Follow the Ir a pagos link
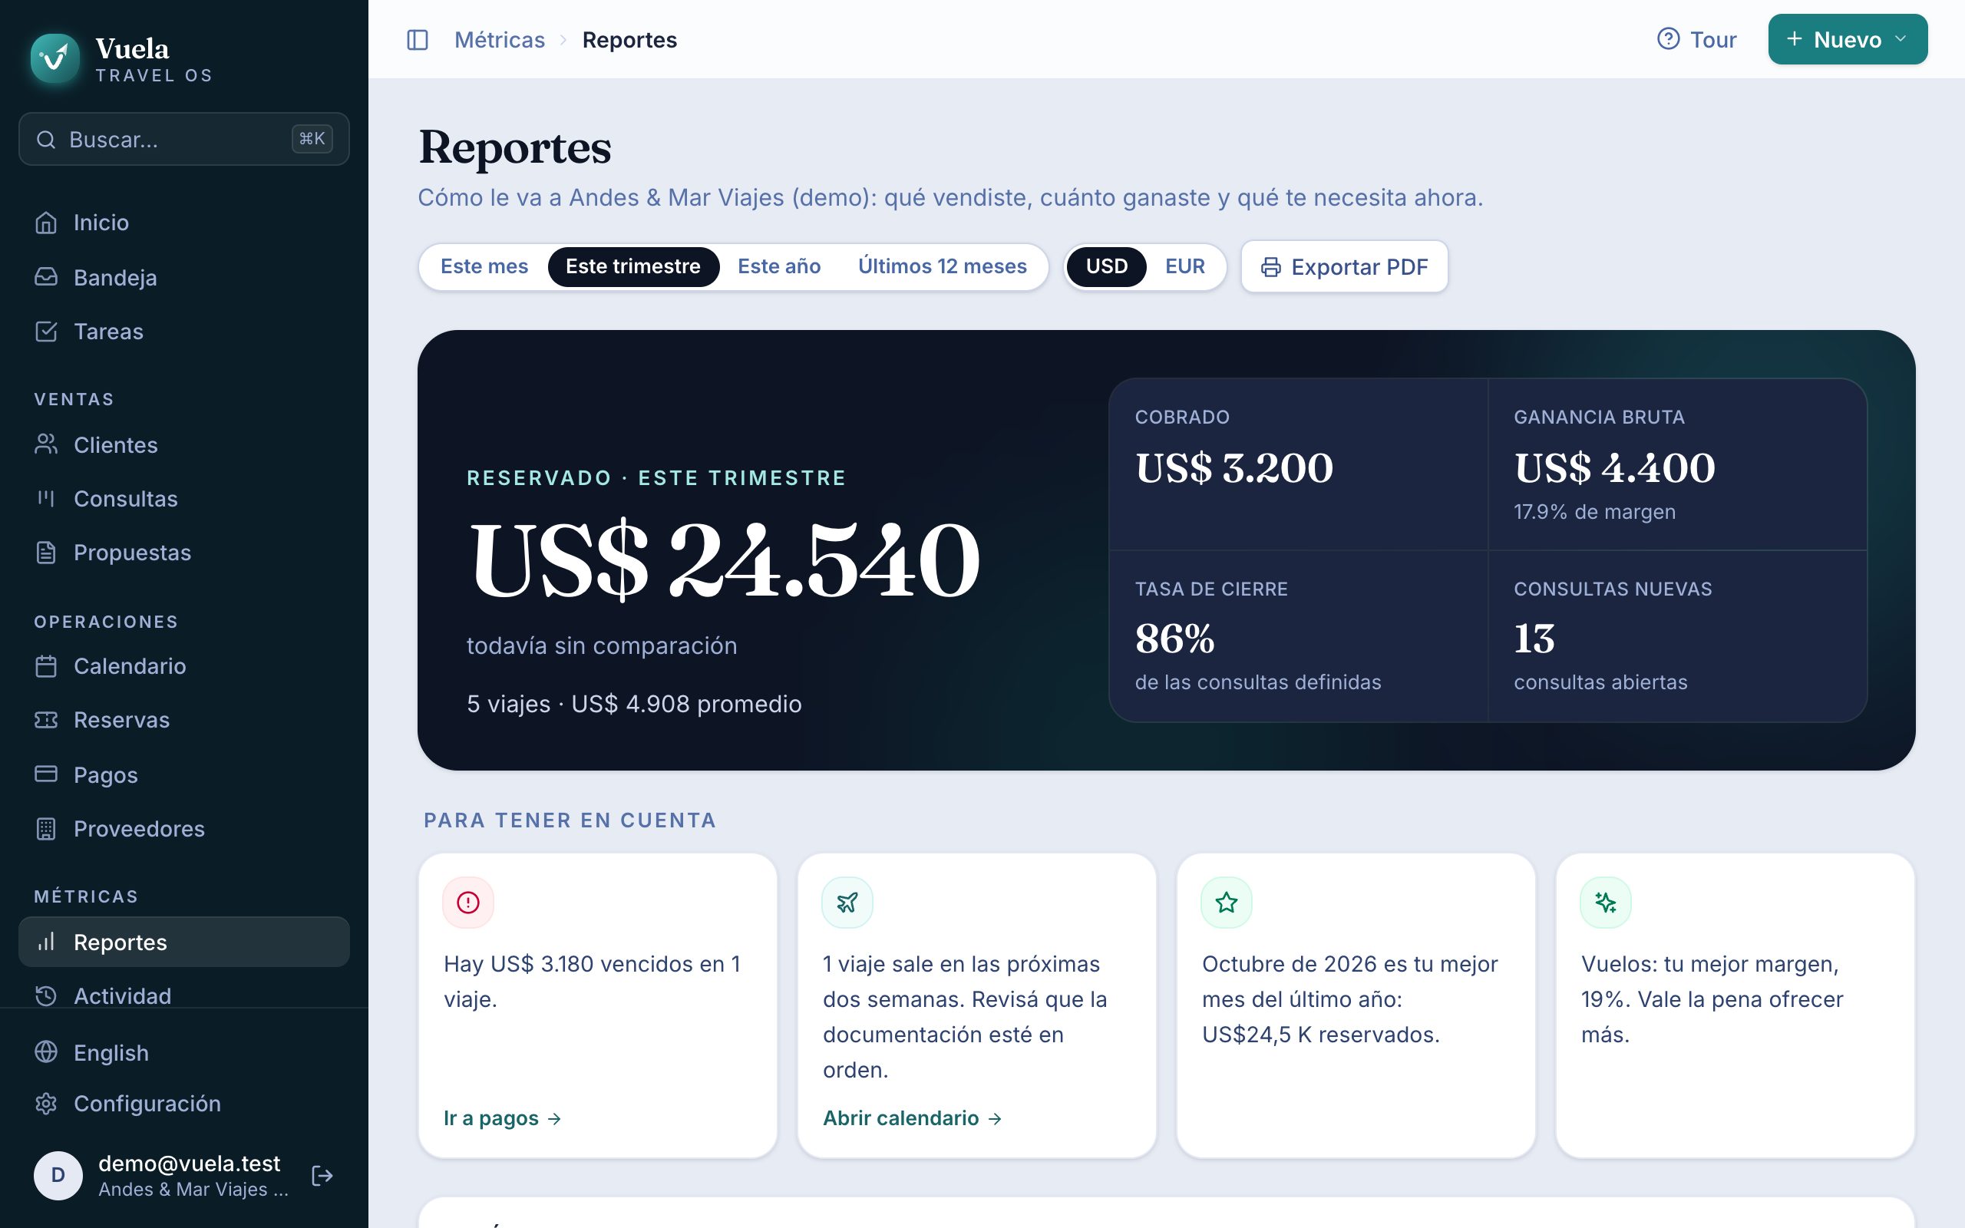Viewport: 1965px width, 1228px height. pyautogui.click(x=503, y=1118)
